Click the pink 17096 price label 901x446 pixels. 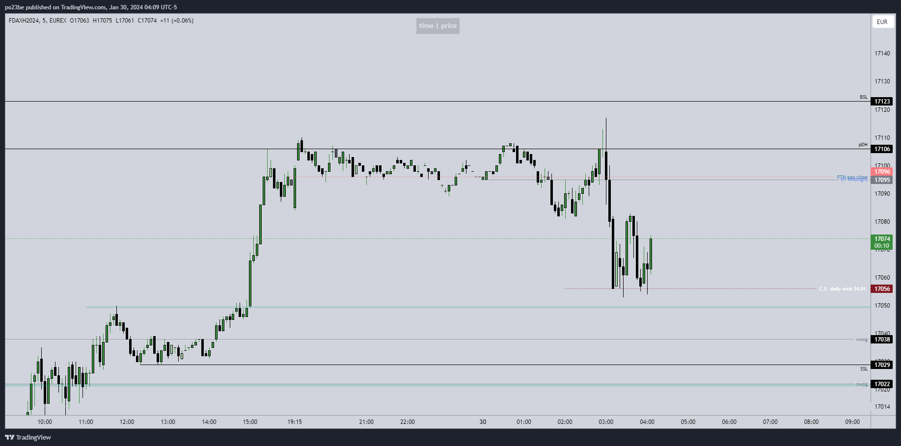882,172
